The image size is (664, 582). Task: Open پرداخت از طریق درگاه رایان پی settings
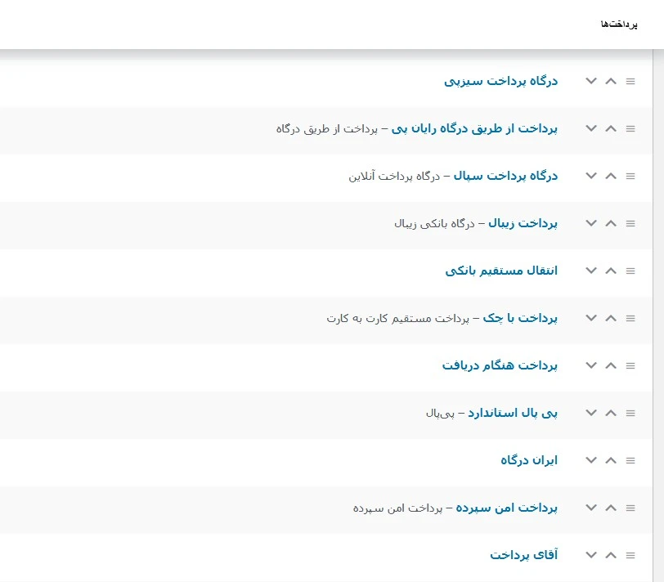[474, 128]
